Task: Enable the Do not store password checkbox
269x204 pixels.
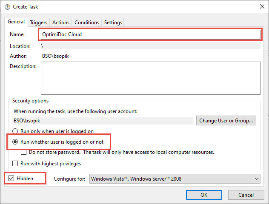Action: pos(24,152)
